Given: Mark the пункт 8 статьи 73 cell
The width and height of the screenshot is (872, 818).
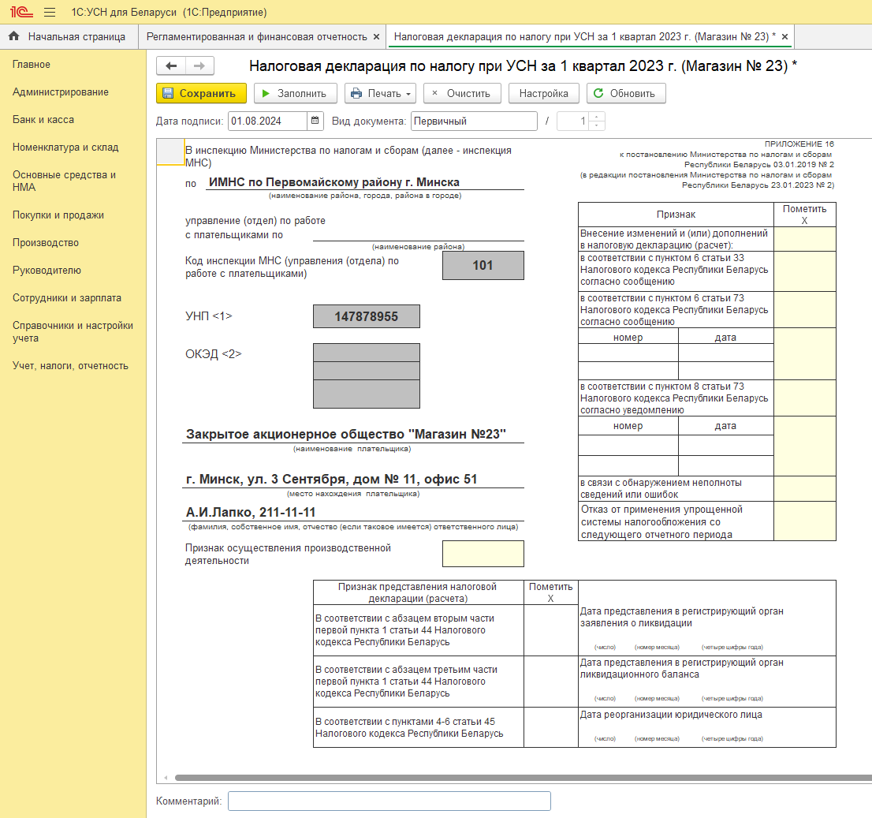Looking at the screenshot, I should point(805,398).
